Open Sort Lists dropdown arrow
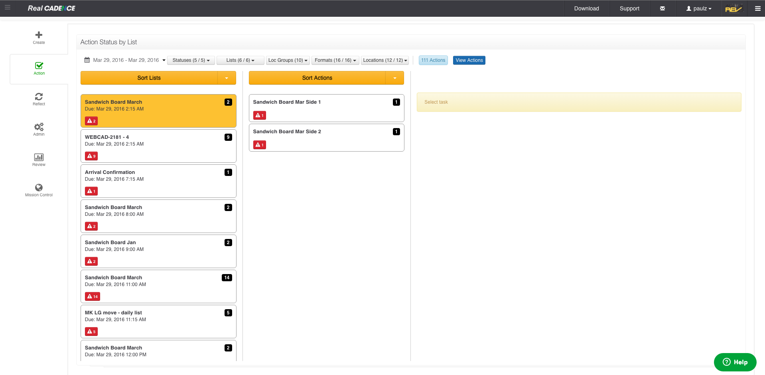765x375 pixels. [227, 78]
